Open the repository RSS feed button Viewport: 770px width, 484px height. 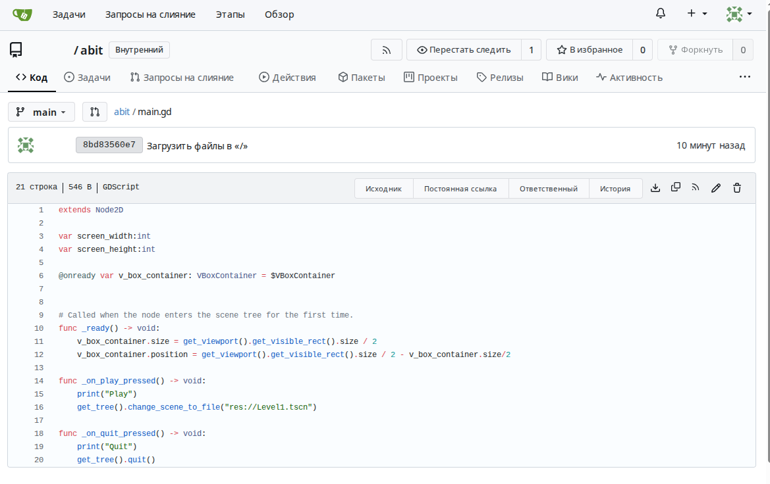[x=387, y=50]
